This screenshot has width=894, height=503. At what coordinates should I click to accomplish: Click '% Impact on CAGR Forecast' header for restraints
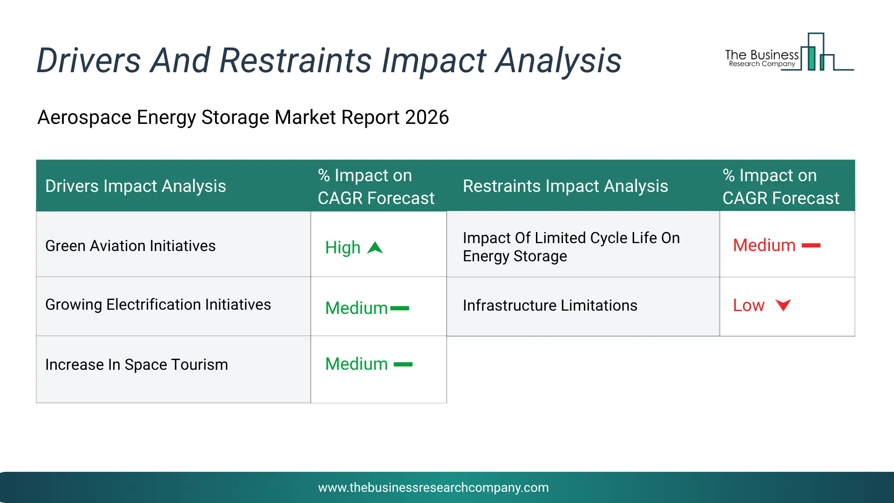pyautogui.click(x=781, y=186)
